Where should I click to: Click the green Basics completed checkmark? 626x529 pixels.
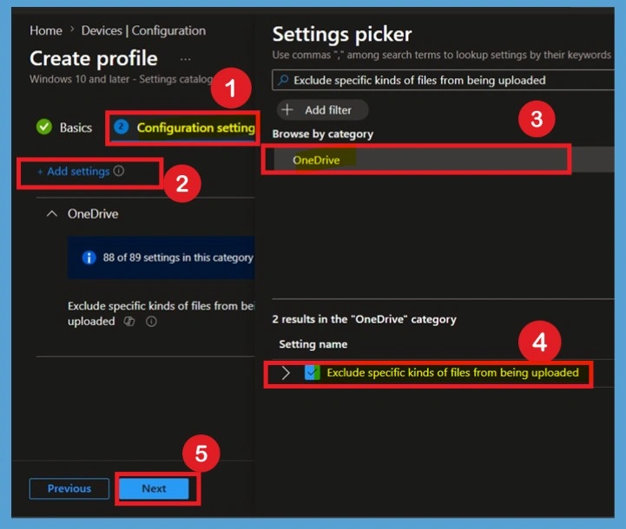44,127
